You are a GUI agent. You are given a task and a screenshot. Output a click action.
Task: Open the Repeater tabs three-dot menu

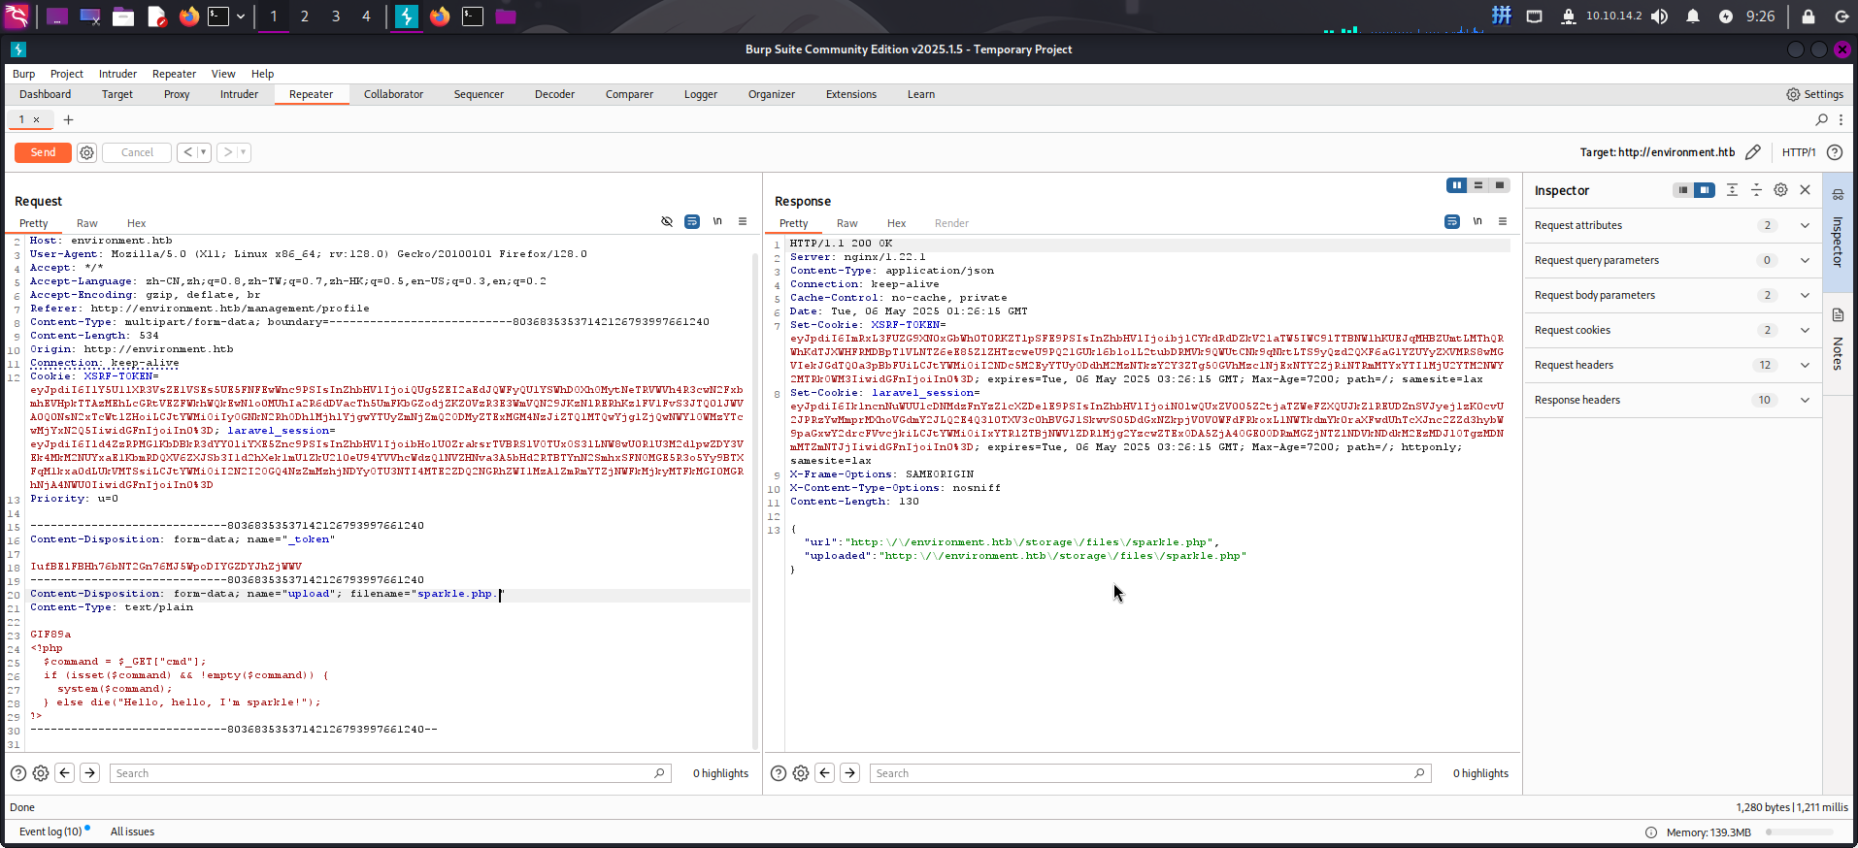point(1841,119)
